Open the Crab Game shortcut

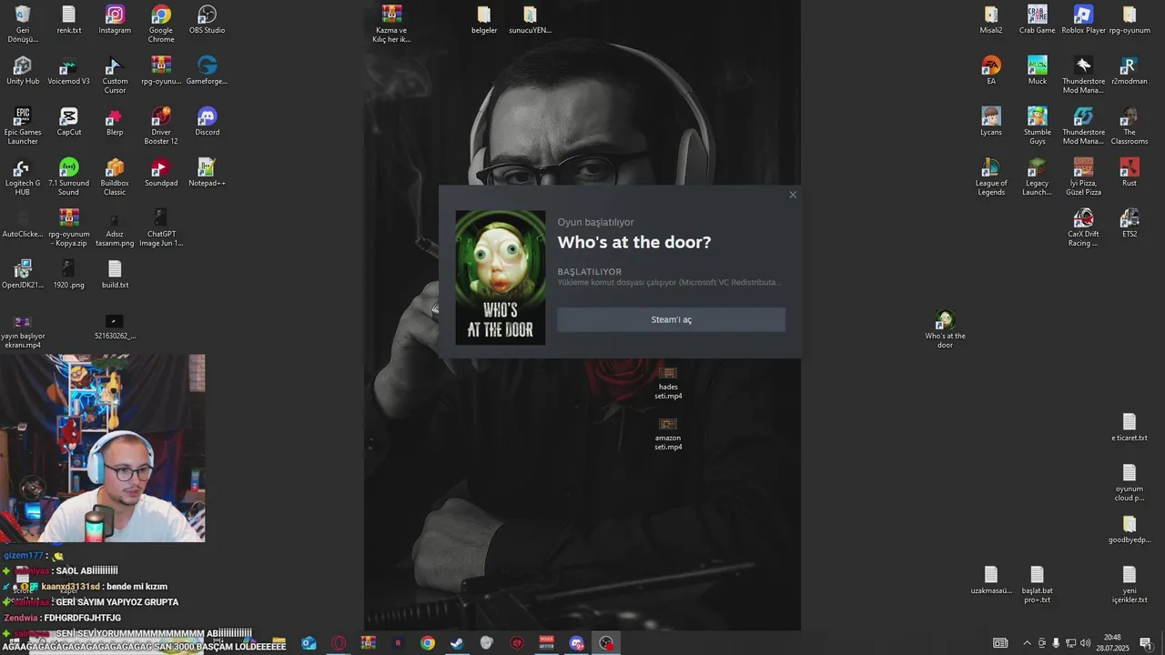(1037, 20)
